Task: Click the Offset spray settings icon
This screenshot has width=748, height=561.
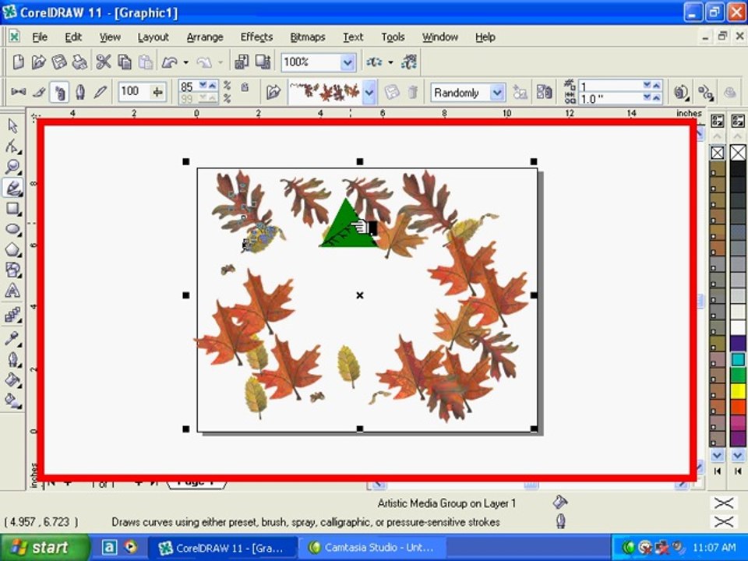Action: pyautogui.click(x=706, y=92)
